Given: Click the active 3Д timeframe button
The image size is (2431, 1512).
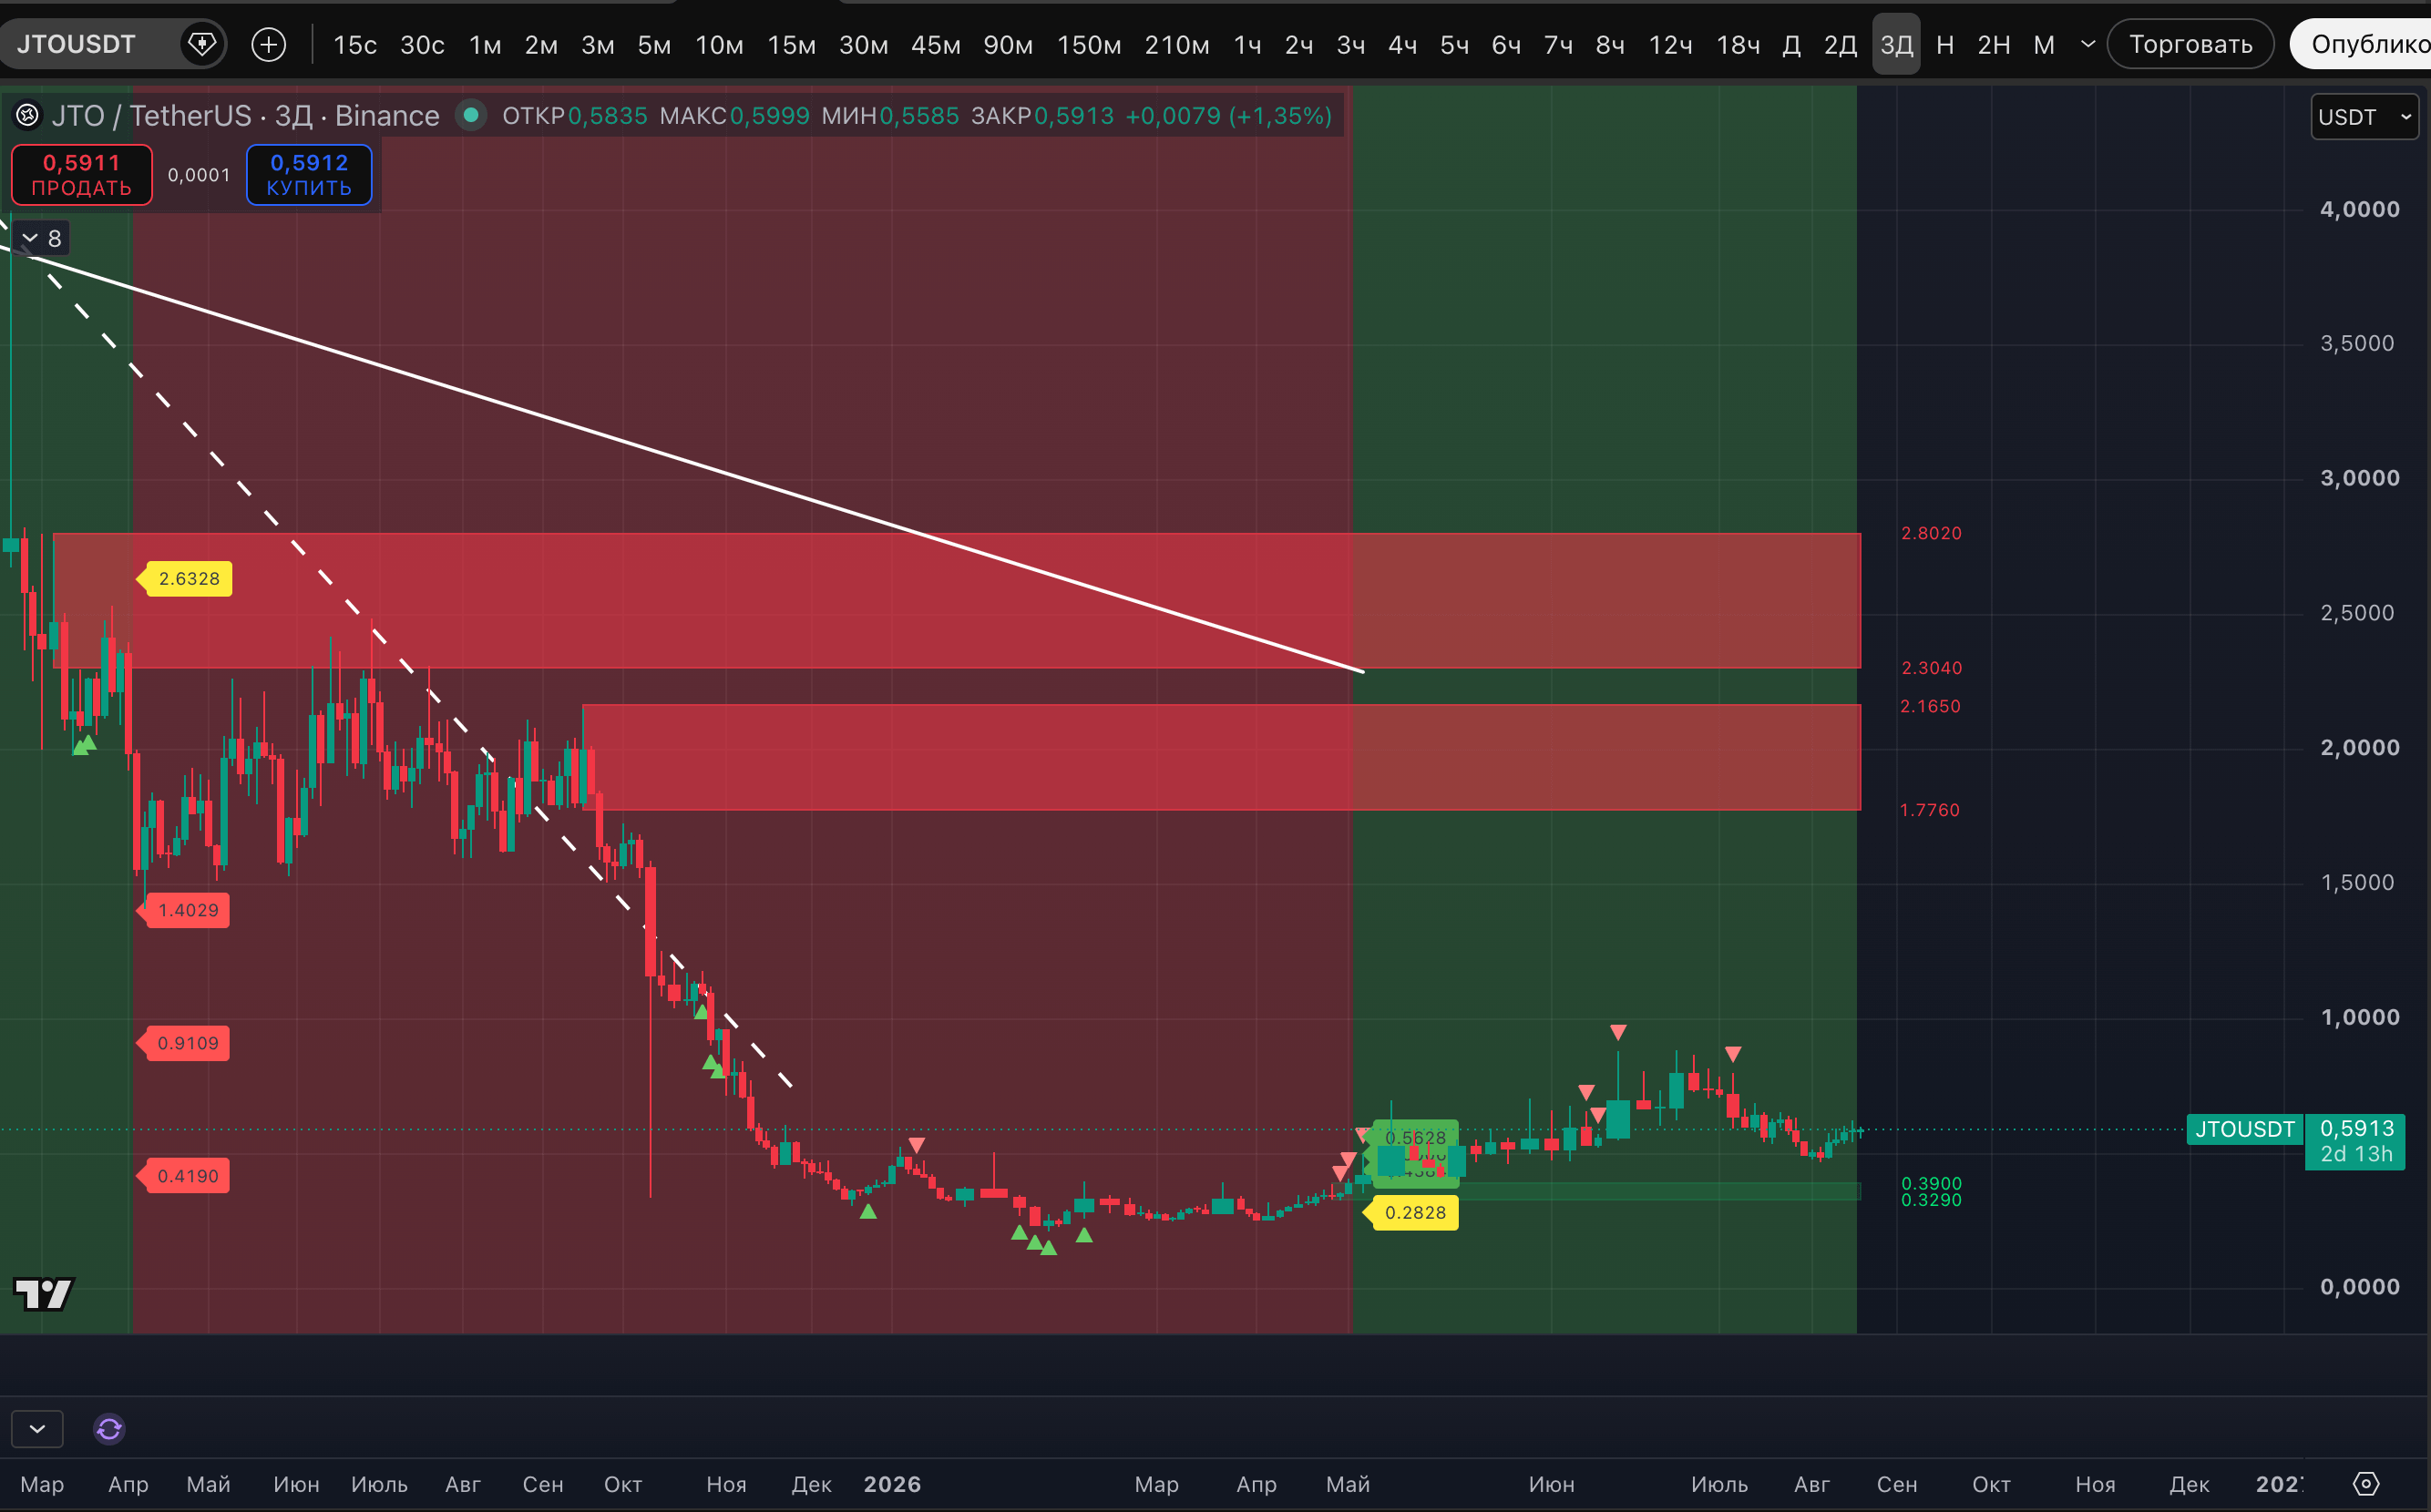Looking at the screenshot, I should [1896, 45].
